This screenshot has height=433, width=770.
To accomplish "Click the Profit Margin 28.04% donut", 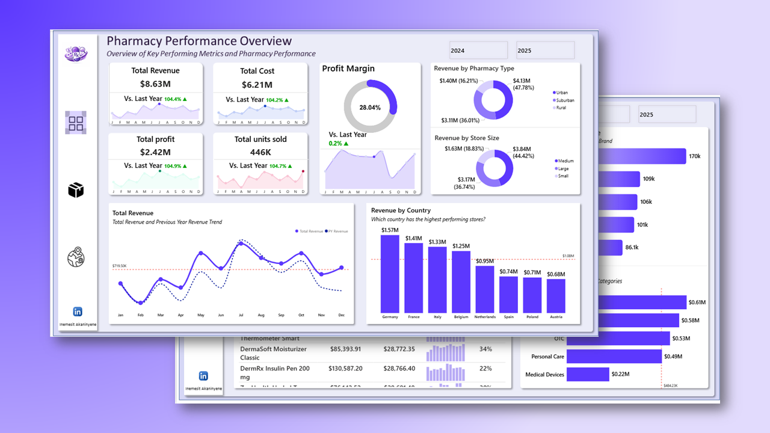I will click(370, 107).
